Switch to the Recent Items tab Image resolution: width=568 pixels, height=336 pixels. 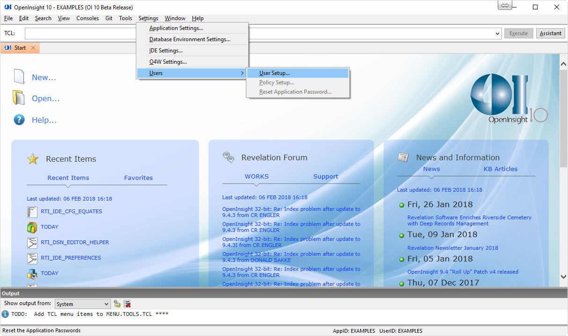pos(68,178)
